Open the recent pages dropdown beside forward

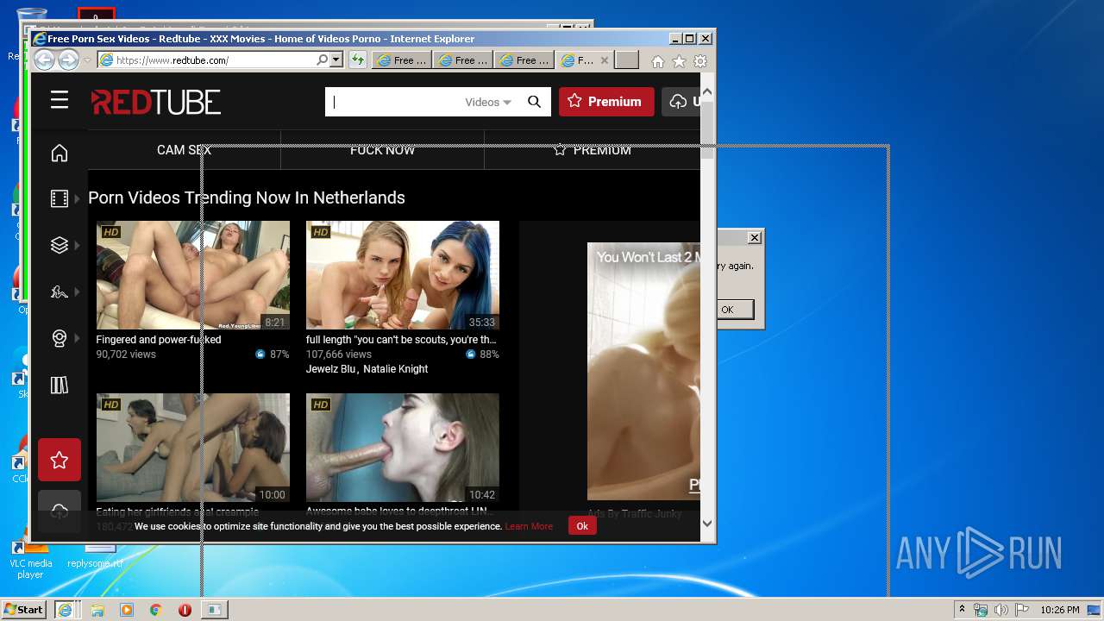click(87, 60)
